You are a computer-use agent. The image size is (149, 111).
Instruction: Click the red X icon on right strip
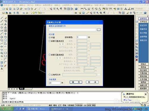click(137, 60)
